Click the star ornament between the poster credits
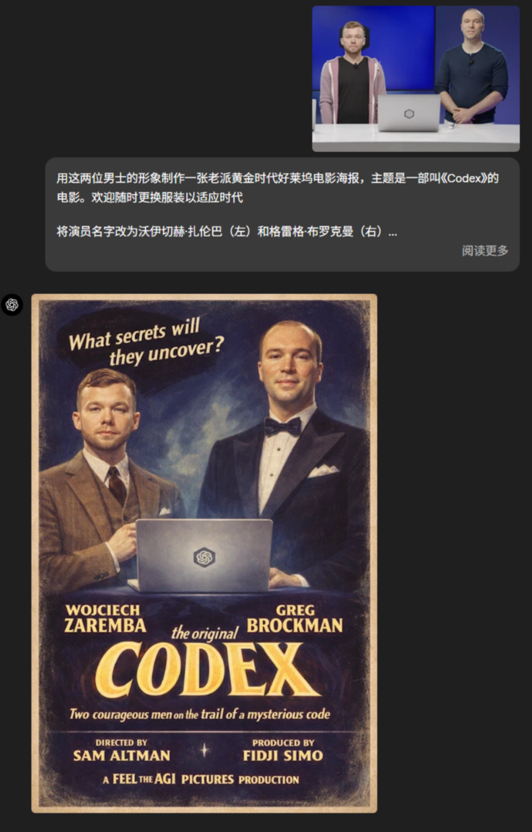532x832 pixels. pos(204,750)
